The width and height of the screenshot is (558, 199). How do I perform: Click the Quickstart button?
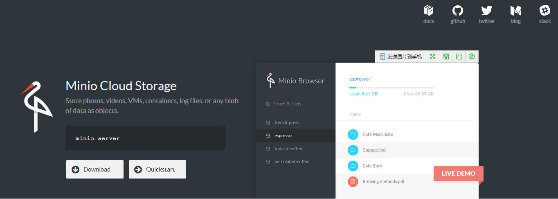click(x=157, y=170)
